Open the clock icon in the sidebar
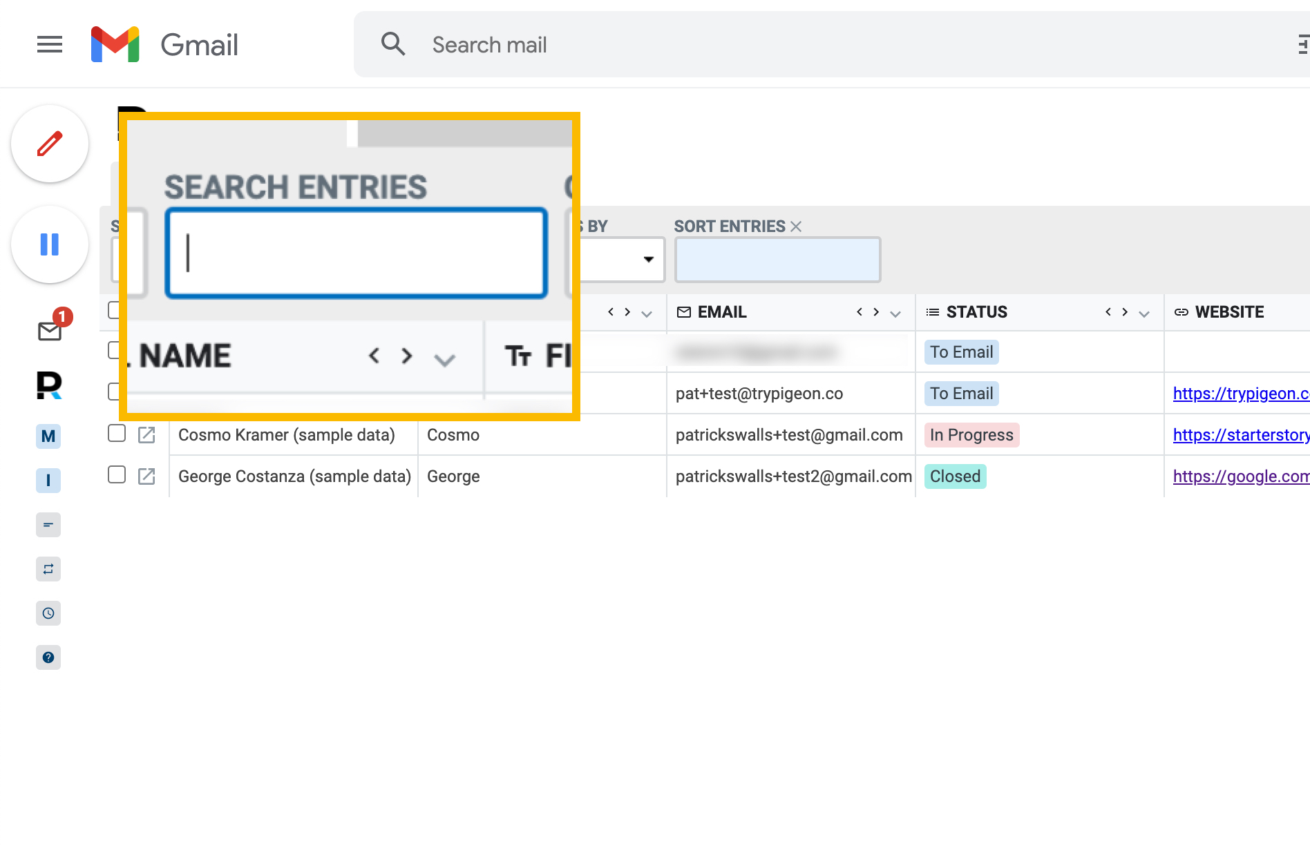Viewport: 1310px width, 848px height. click(48, 613)
